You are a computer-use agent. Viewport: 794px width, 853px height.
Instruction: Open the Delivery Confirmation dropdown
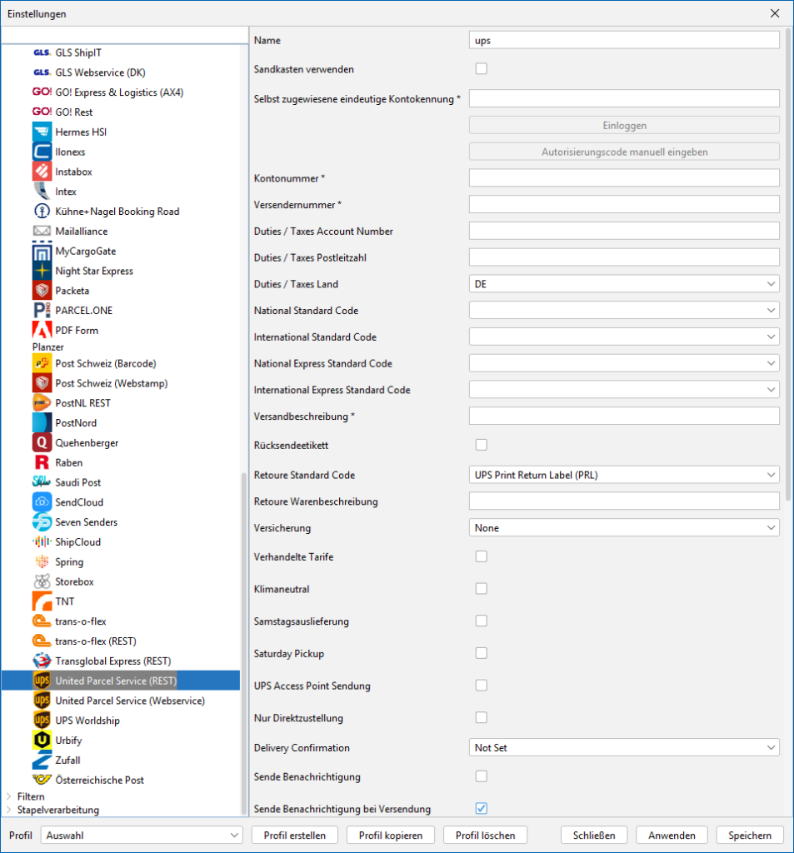(624, 748)
